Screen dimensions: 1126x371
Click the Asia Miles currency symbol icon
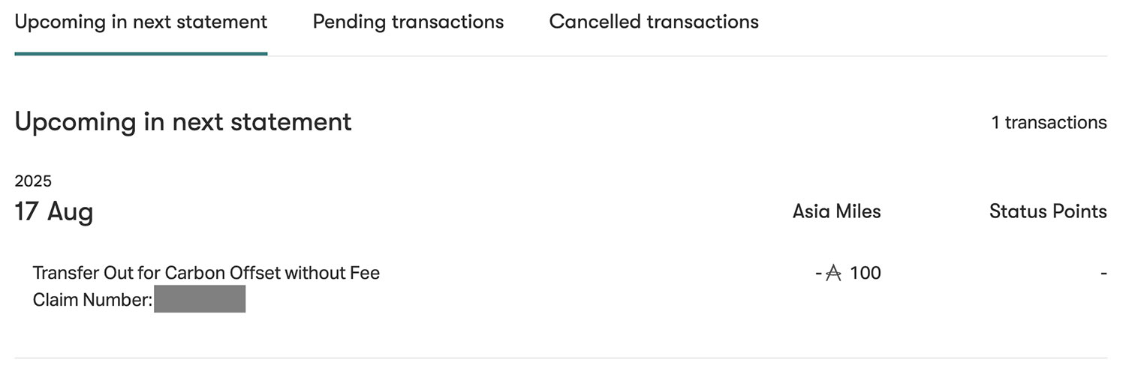(833, 273)
